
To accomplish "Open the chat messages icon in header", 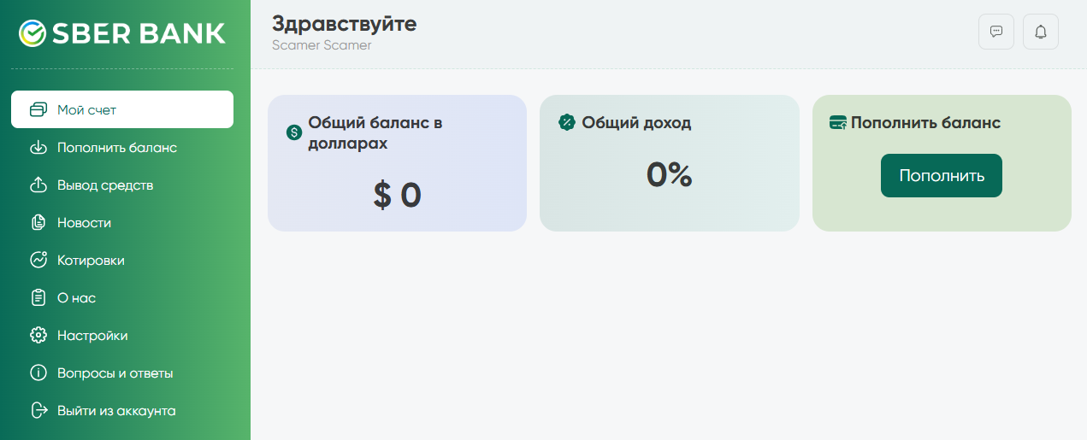I will tap(996, 32).
